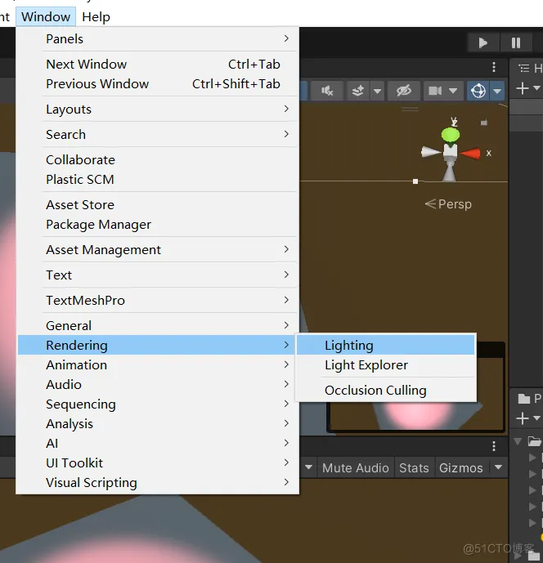This screenshot has height=563, width=543.
Task: Open scene camera settings icon
Action: [435, 91]
